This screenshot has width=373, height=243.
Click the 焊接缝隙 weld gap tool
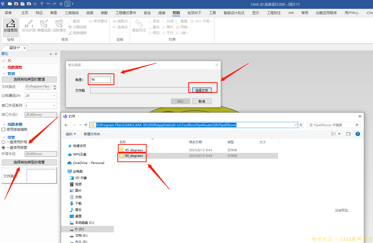pyautogui.click(x=77, y=33)
